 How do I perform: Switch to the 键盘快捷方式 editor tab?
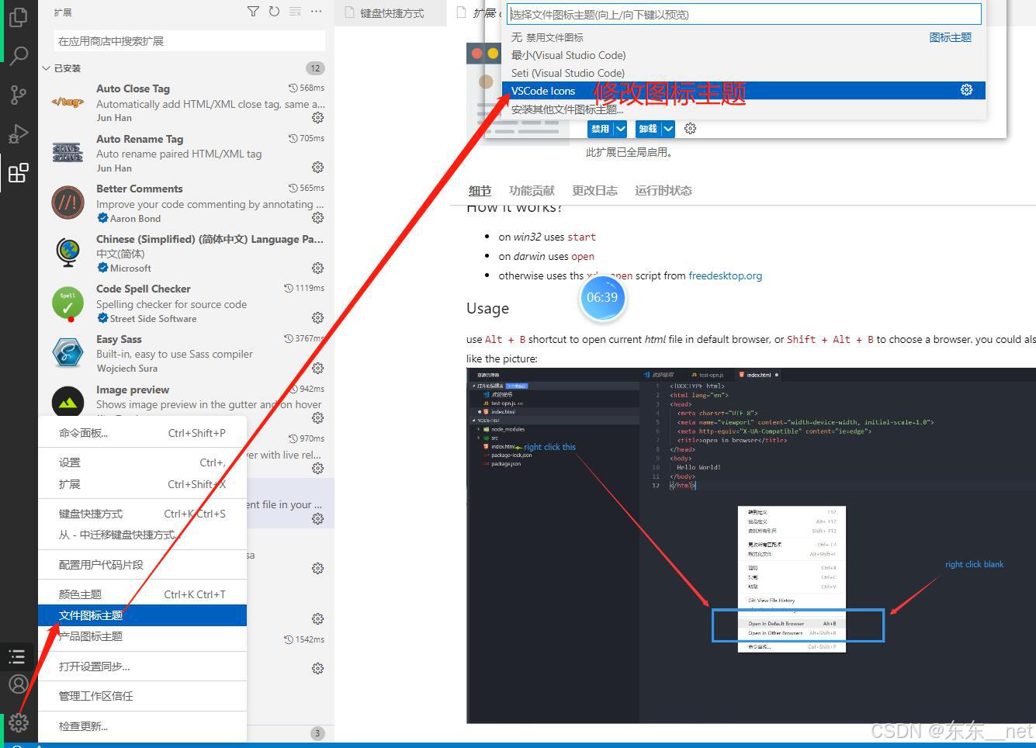[390, 13]
